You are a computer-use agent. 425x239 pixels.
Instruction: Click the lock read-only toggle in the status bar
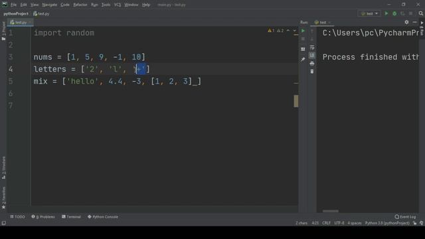pos(414,223)
